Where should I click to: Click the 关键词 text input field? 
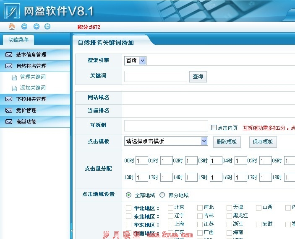(155, 76)
